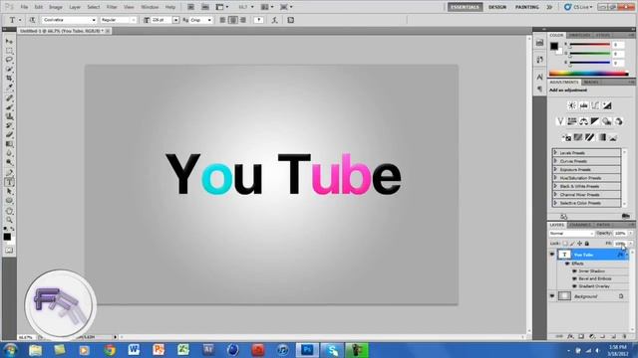Select the Hand tool

pos(9,211)
